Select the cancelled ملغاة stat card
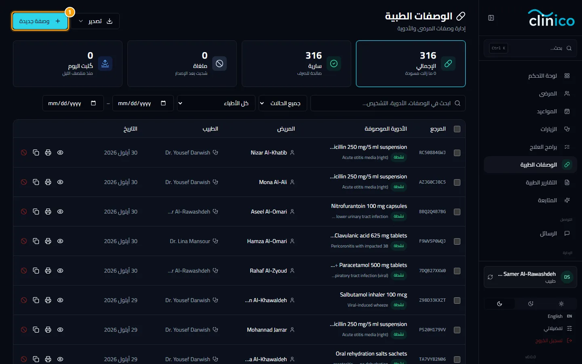The image size is (582, 364). (x=182, y=63)
